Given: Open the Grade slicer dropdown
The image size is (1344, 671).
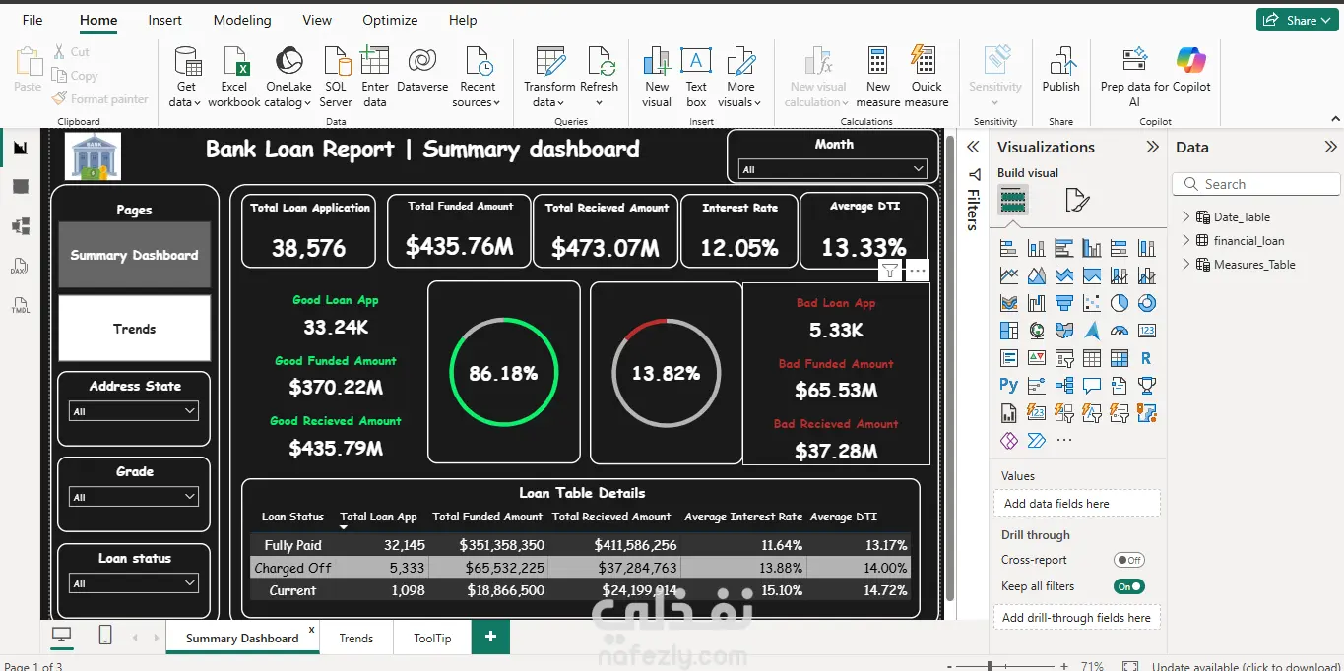Looking at the screenshot, I should (x=134, y=497).
